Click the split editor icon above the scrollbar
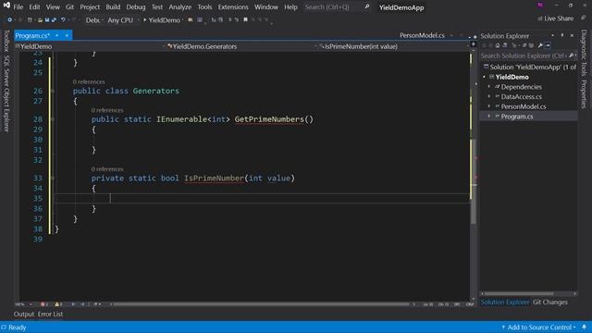 click(x=473, y=44)
